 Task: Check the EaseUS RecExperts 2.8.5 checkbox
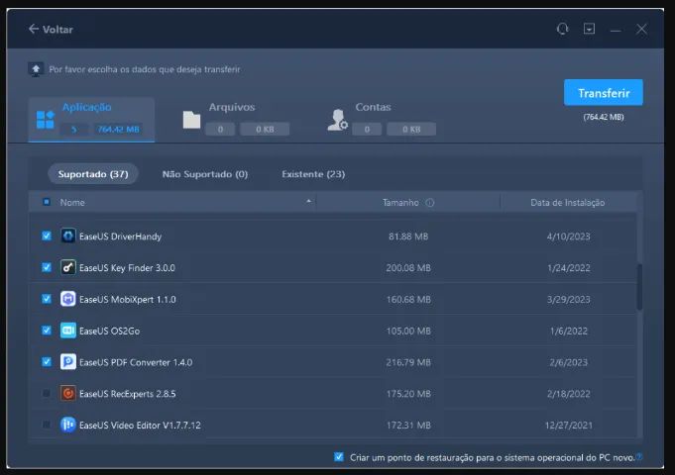tap(47, 393)
